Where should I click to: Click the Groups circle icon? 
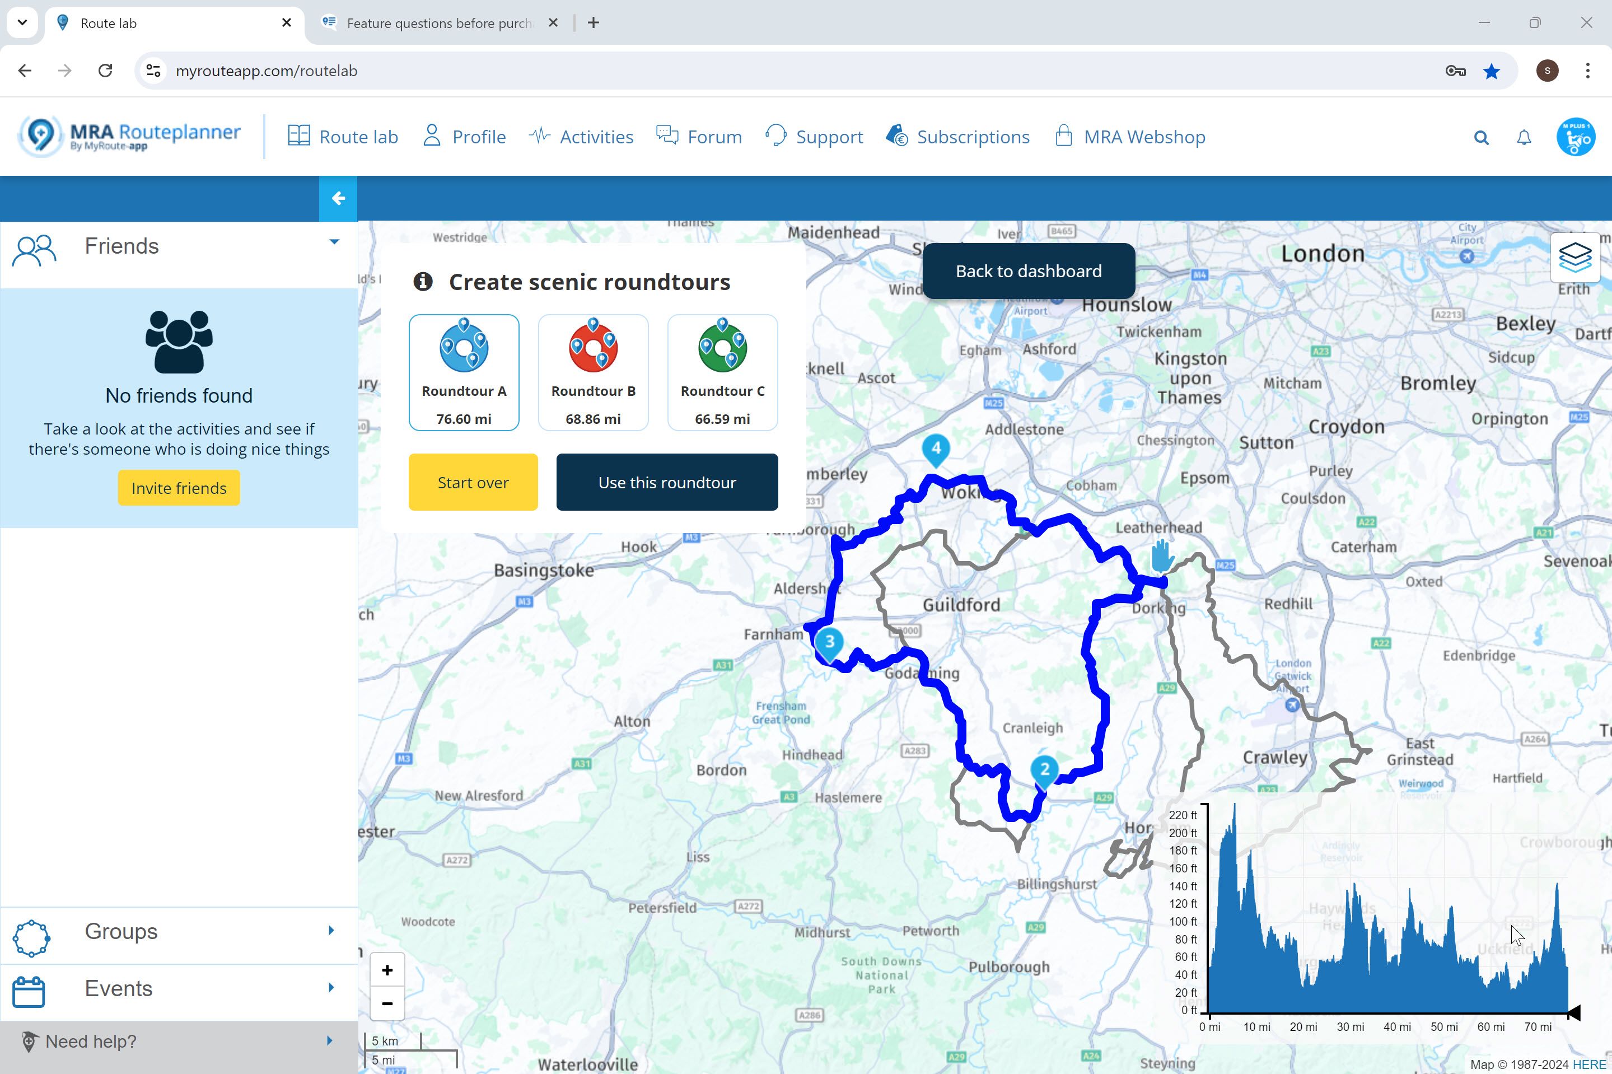(x=31, y=938)
